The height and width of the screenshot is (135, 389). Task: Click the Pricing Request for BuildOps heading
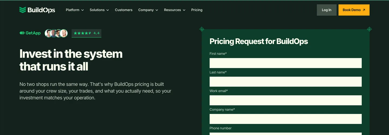point(259,41)
